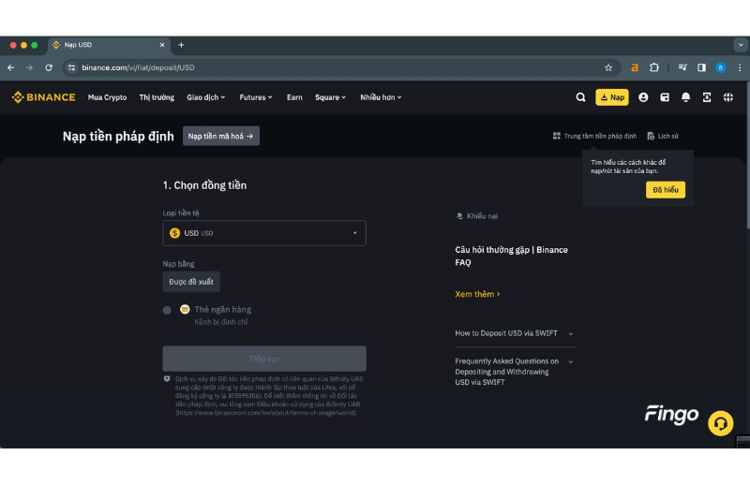
Task: Open the tab search dropdown arrow
Action: point(741,45)
